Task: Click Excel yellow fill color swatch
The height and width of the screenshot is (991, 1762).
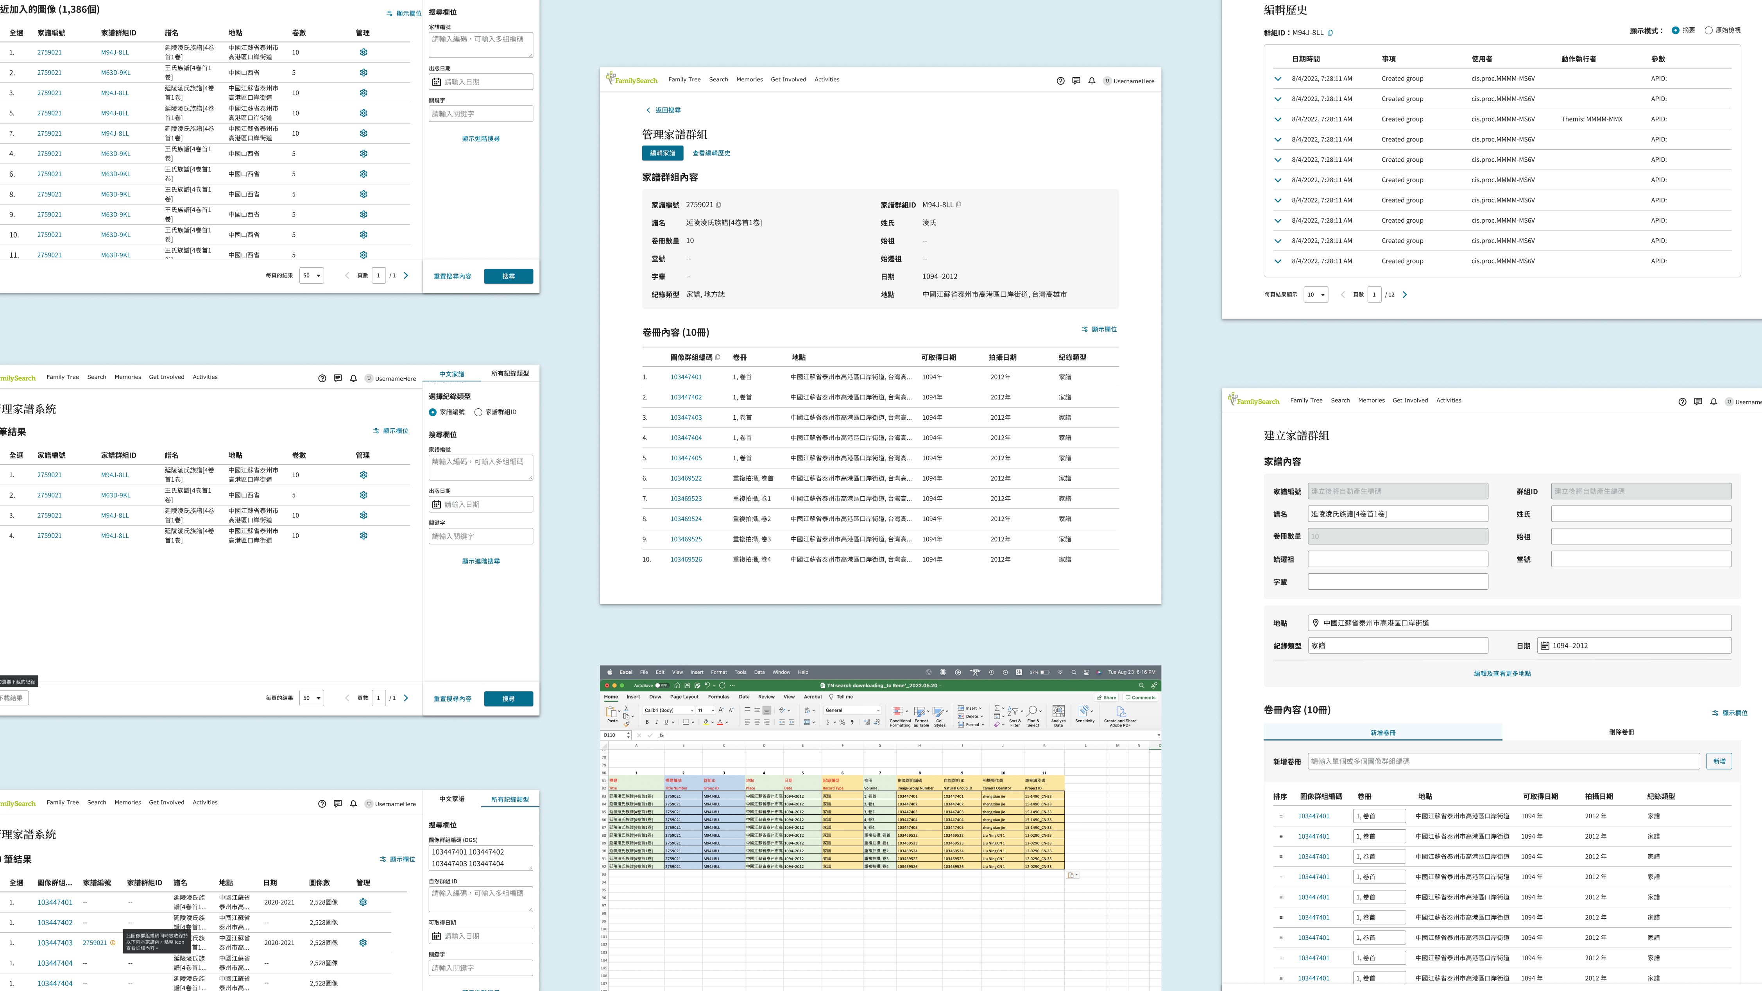Action: [706, 722]
